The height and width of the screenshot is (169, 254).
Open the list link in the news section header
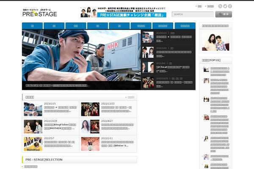(x=130, y=97)
